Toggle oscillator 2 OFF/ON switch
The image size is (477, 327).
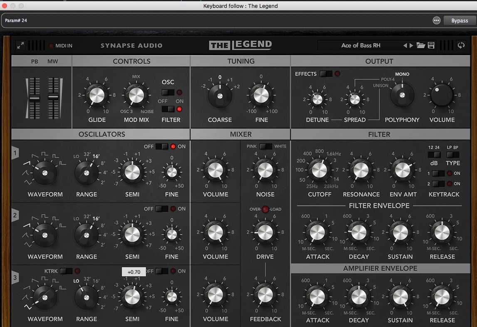161,209
